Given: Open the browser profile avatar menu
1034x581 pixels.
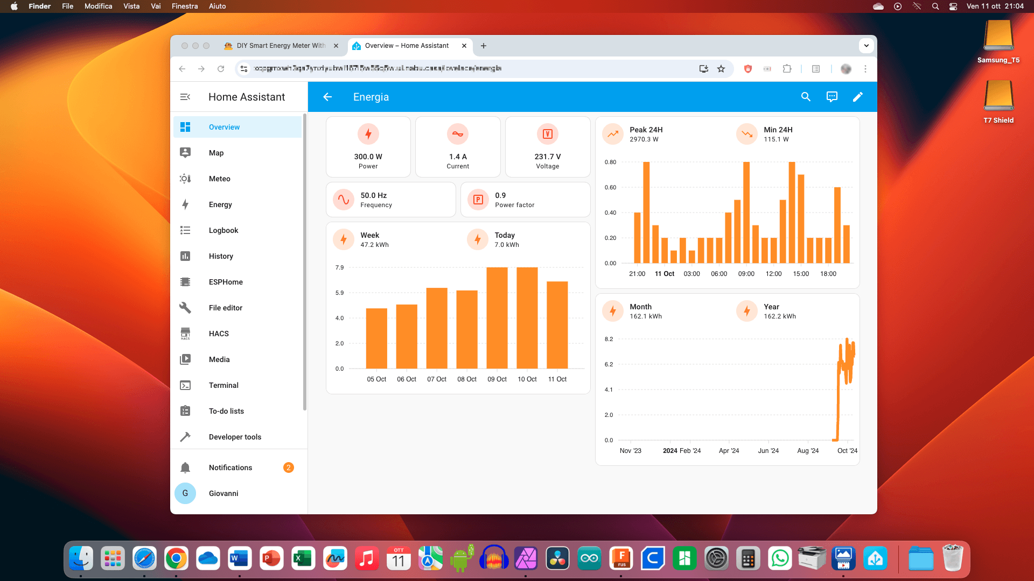Looking at the screenshot, I should click(x=846, y=69).
